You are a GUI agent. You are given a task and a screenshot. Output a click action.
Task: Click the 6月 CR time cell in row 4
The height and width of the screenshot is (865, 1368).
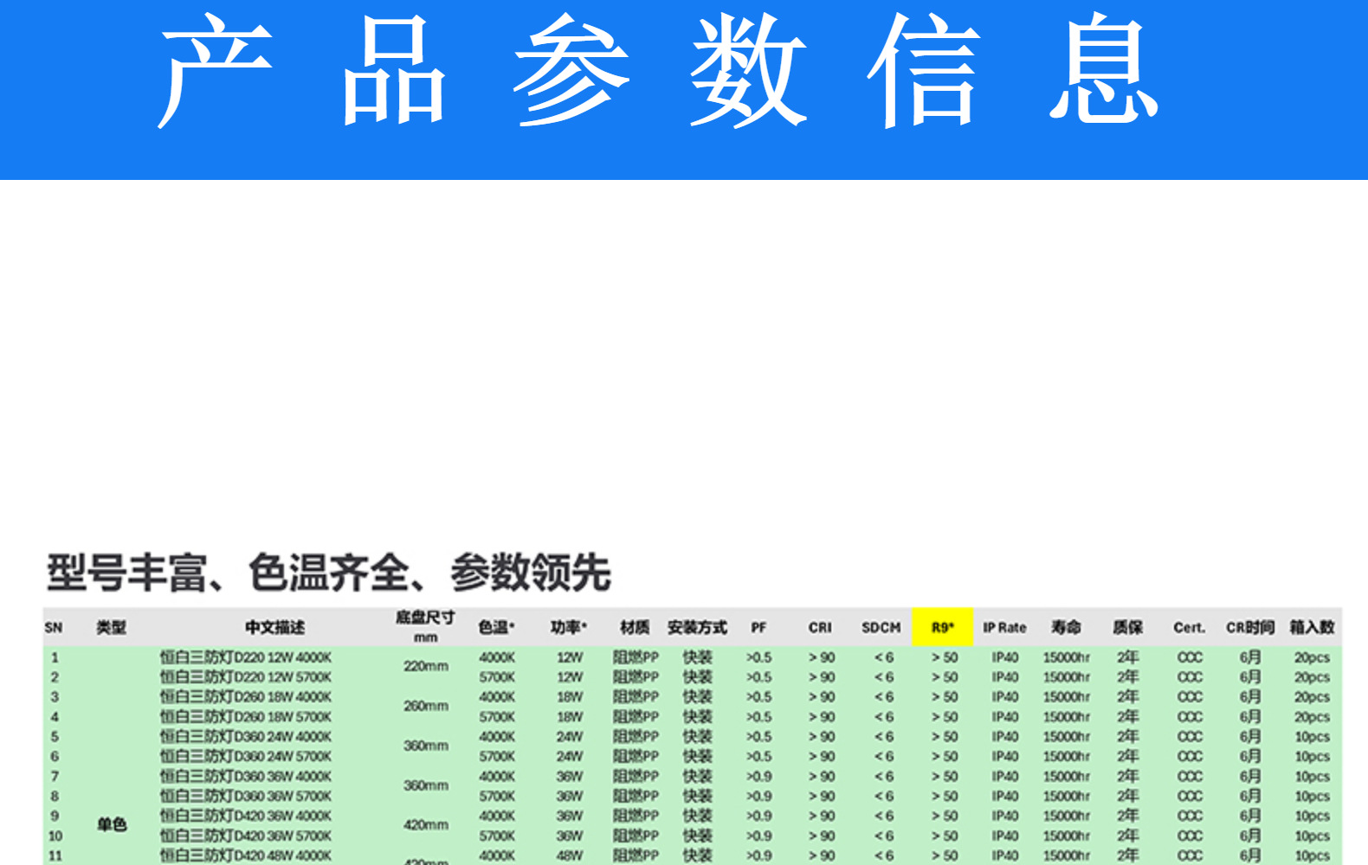pos(1250,717)
